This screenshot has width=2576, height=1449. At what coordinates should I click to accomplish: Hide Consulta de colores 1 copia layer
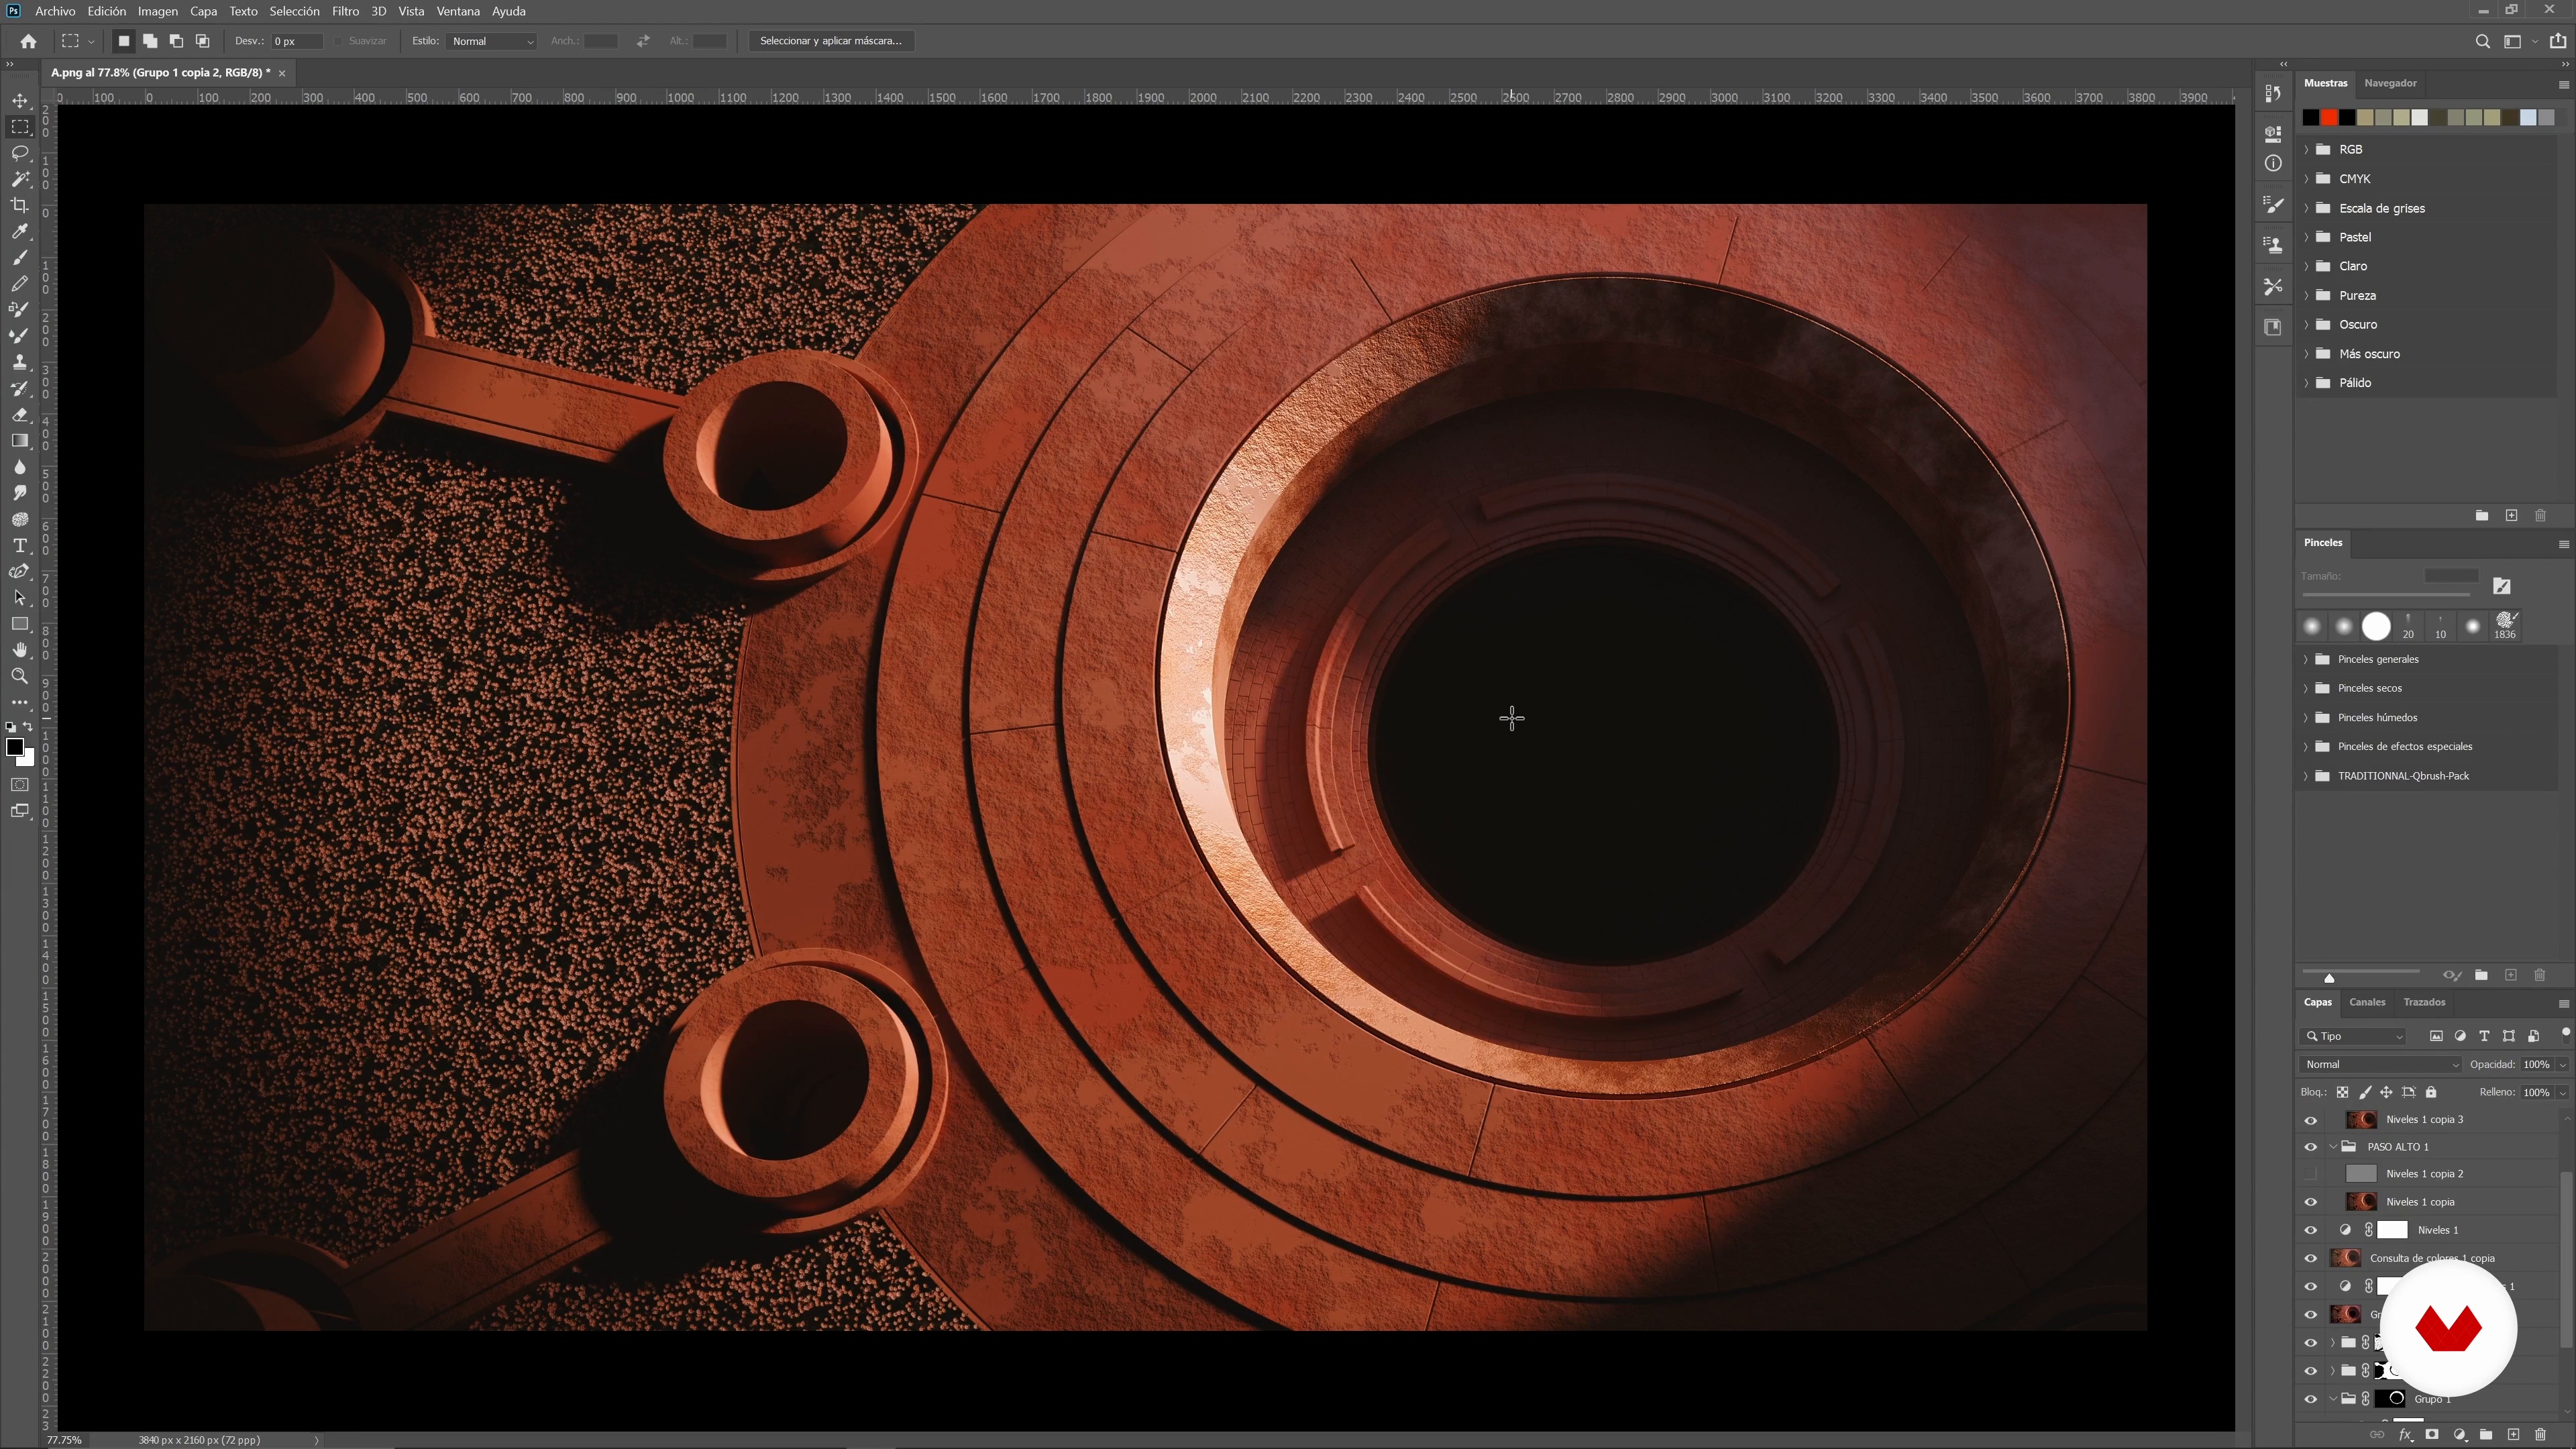[x=2310, y=1258]
